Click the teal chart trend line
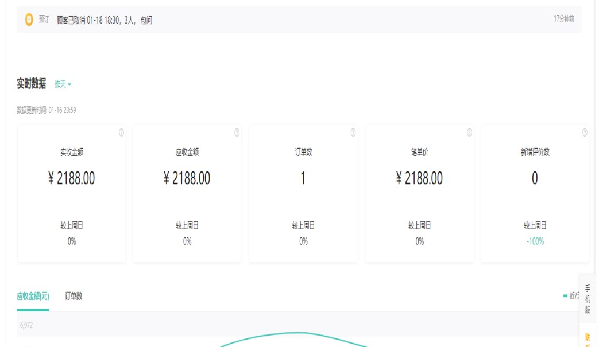The width and height of the screenshot is (599, 347). point(296,333)
